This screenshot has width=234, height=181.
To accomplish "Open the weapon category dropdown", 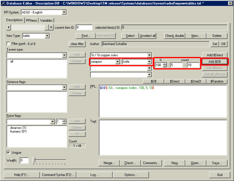I will point(118,62).
